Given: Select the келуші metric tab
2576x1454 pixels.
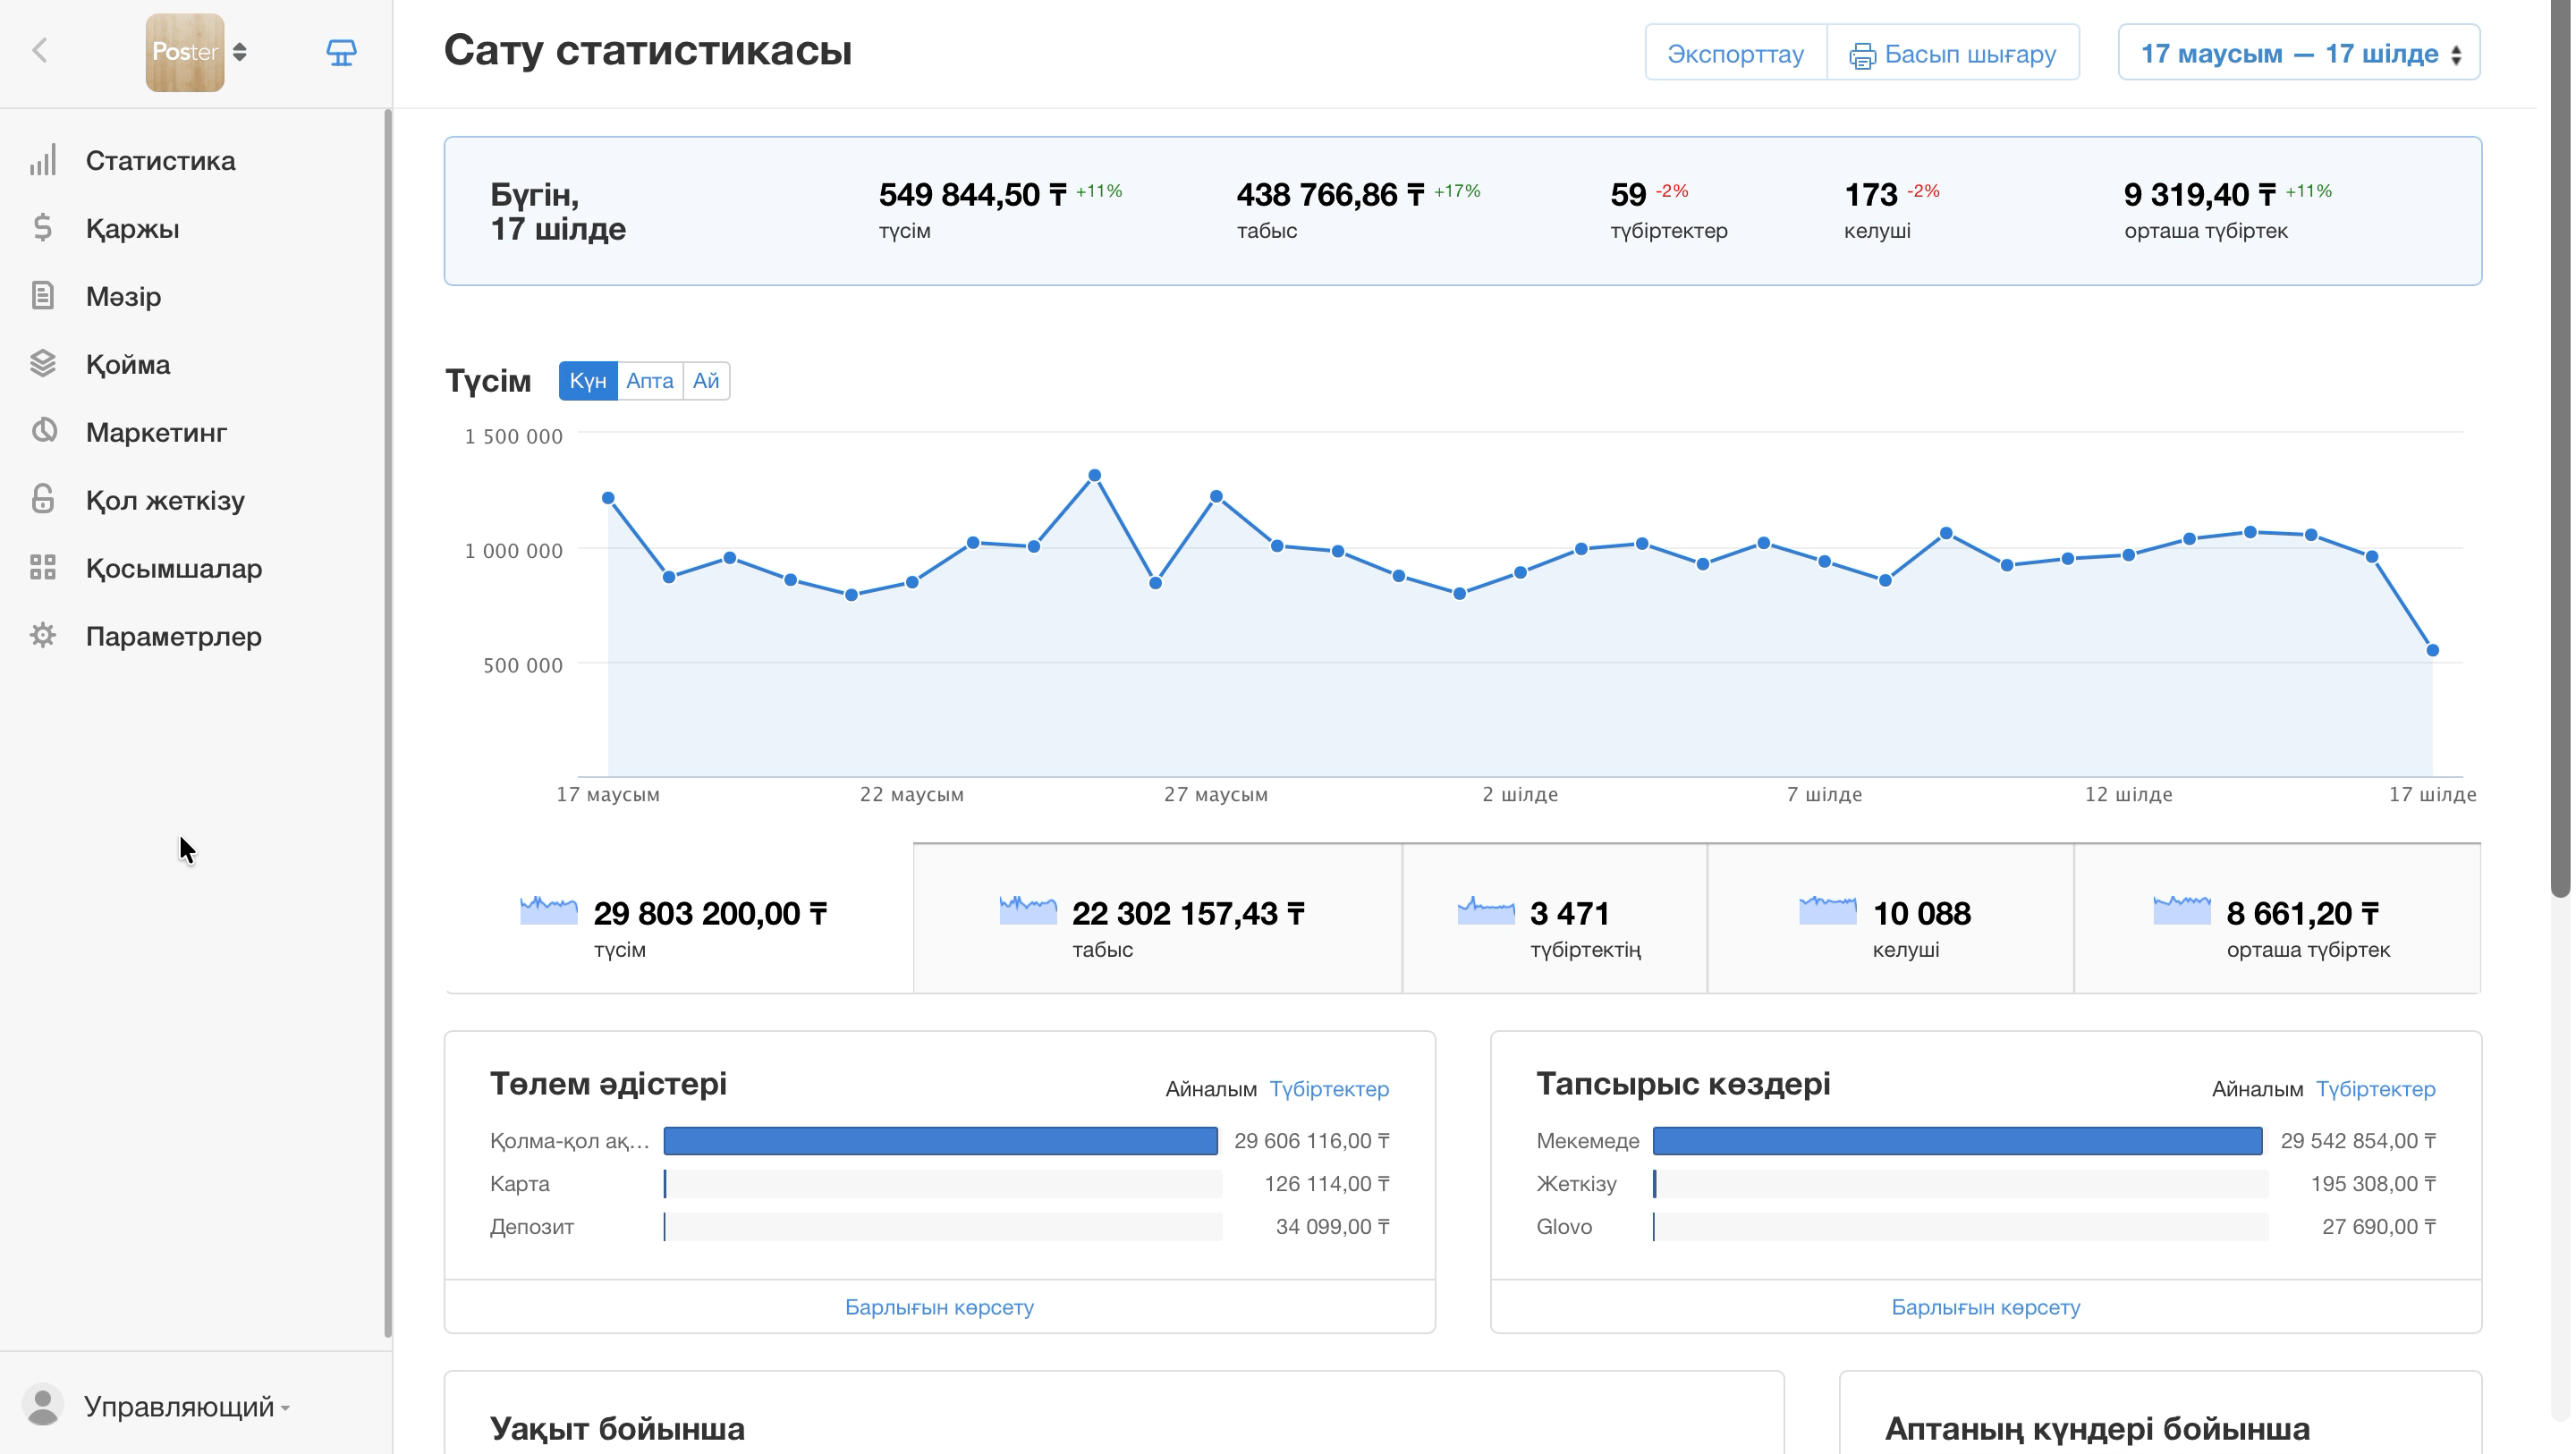Looking at the screenshot, I should pyautogui.click(x=1890, y=919).
